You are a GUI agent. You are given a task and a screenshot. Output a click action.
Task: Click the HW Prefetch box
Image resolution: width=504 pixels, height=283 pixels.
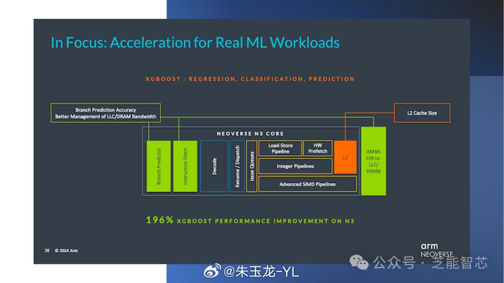(x=318, y=148)
